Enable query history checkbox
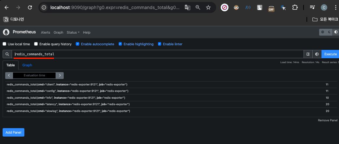 point(36,44)
